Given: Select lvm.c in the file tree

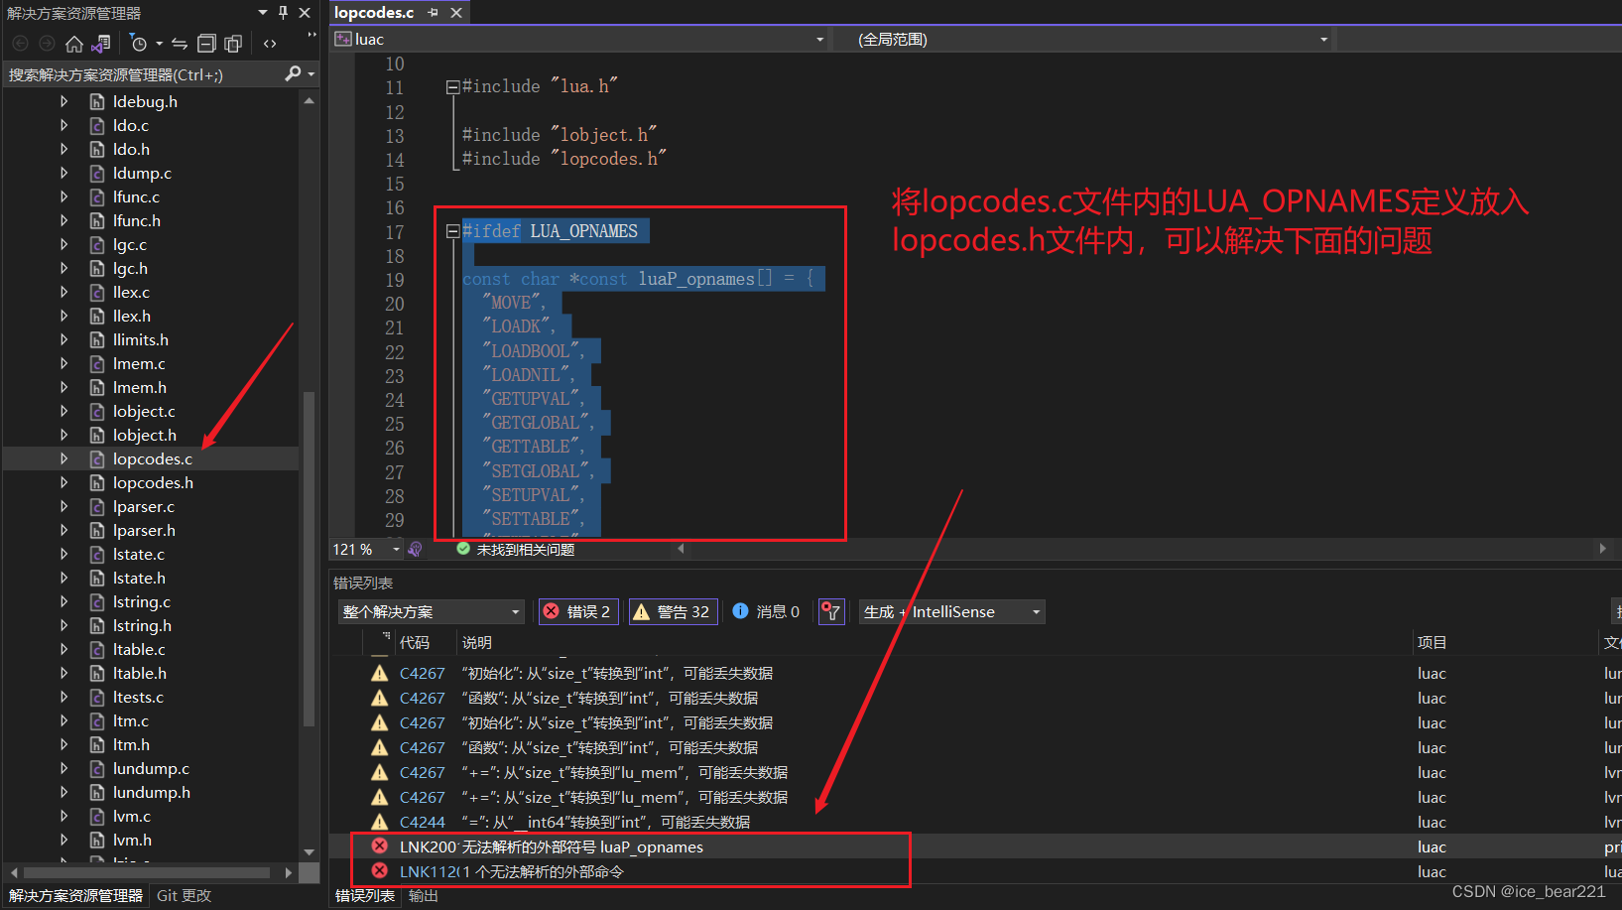Looking at the screenshot, I should click(132, 817).
